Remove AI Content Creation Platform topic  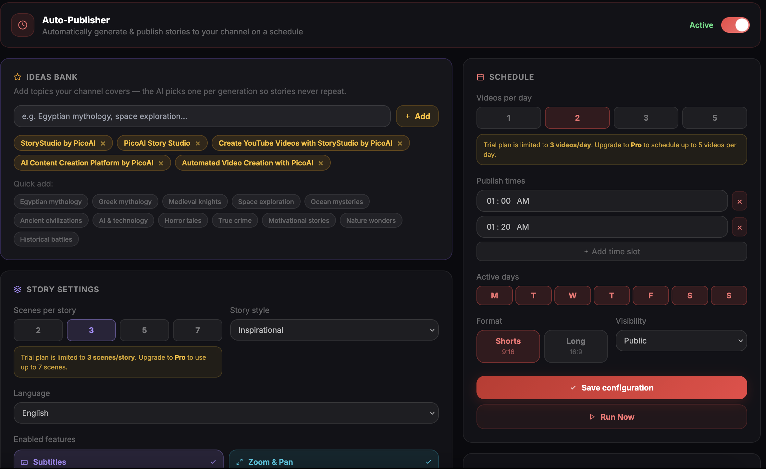coord(161,163)
